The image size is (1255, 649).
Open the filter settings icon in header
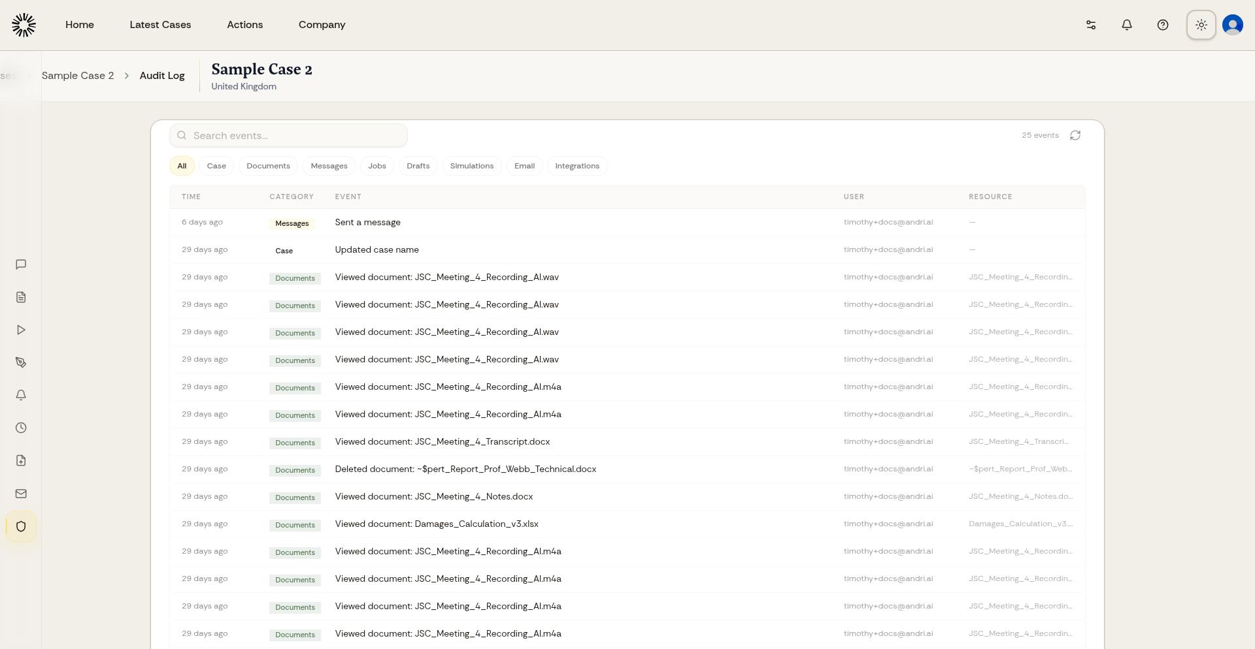click(x=1090, y=24)
